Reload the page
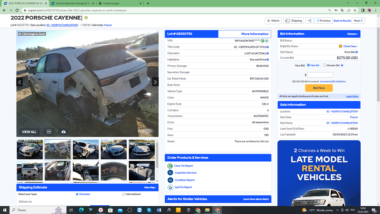This screenshot has width=380, height=214. (x=17, y=10)
